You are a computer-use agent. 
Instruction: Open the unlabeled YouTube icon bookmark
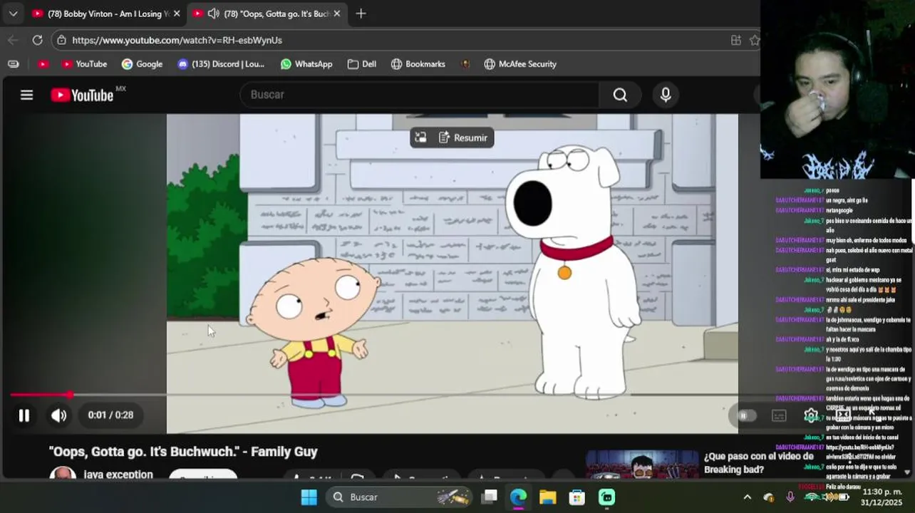tap(43, 64)
